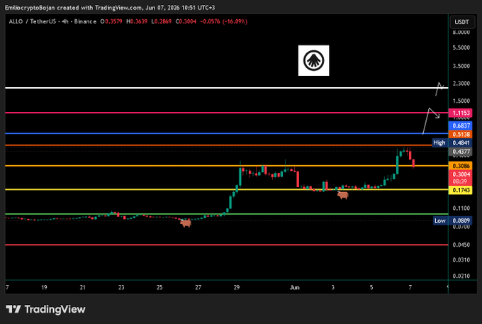Image resolution: width=482 pixels, height=324 pixels.
Task: Click date label 5 on time axis
Action: tap(371, 287)
